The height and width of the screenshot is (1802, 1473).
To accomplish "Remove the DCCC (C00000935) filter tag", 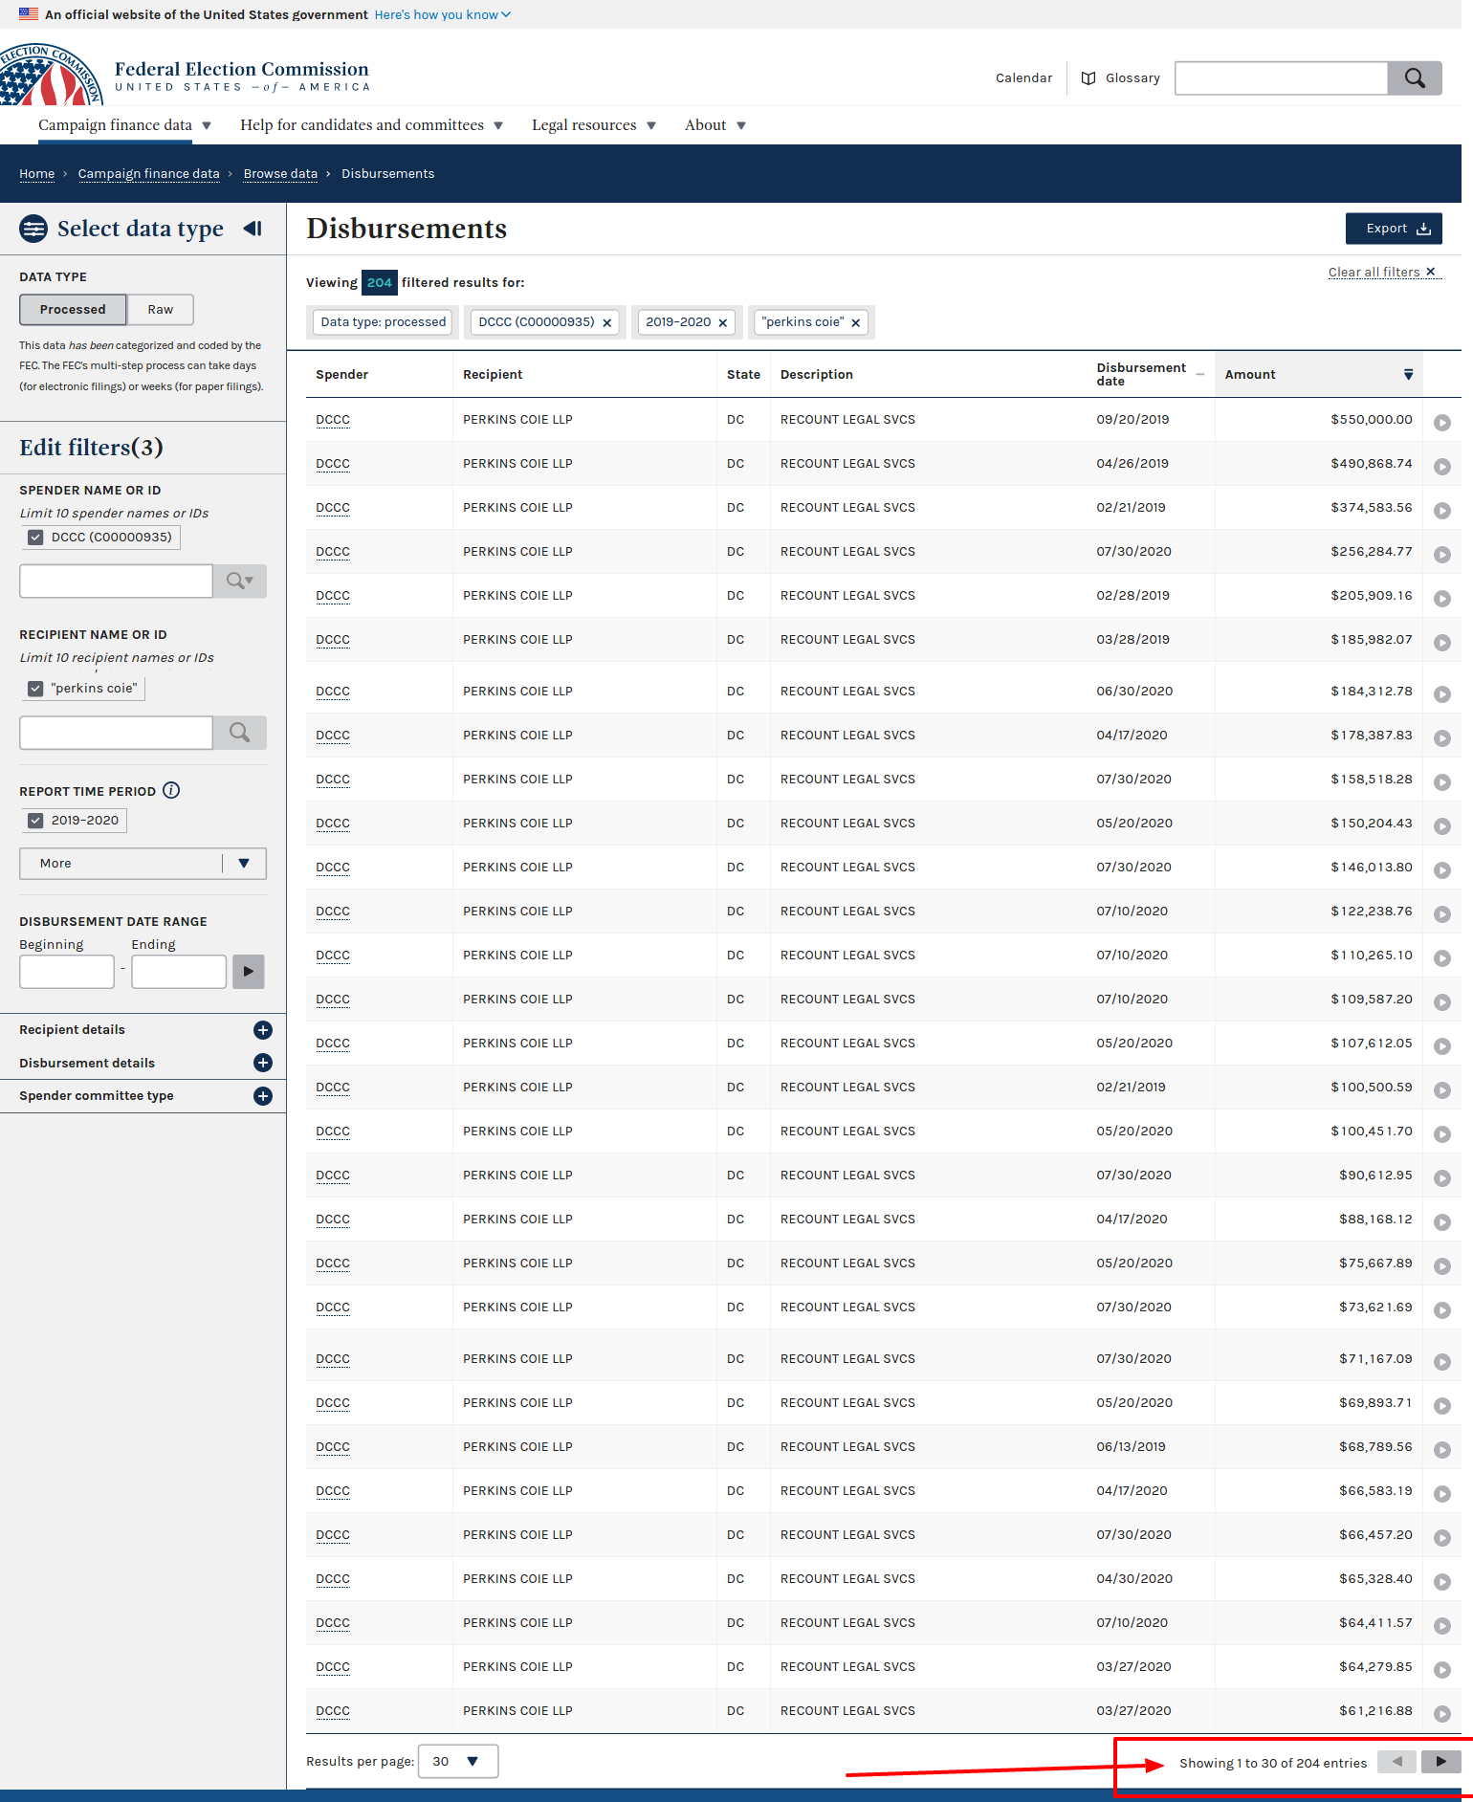I will click(606, 323).
